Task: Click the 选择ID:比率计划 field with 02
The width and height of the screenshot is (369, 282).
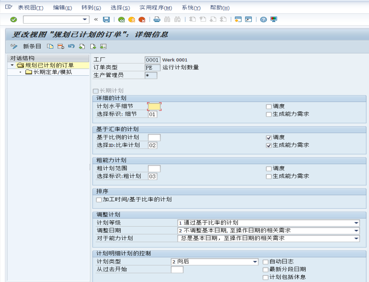Action: pyautogui.click(x=153, y=145)
